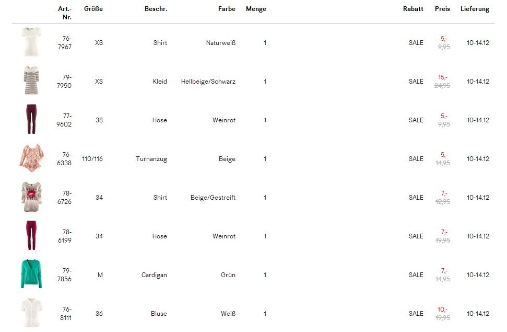Click the Turnanzug item description

point(151,159)
